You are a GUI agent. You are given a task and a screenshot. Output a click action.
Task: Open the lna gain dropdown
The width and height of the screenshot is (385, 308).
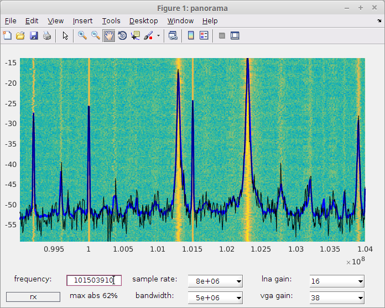point(337,281)
